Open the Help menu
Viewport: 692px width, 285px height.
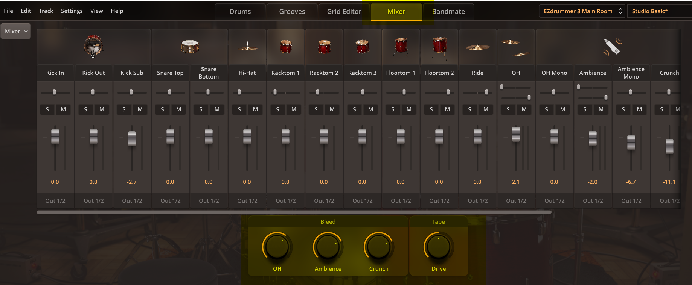[x=117, y=11]
